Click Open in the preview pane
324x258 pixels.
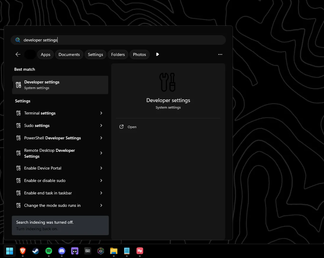click(x=132, y=127)
